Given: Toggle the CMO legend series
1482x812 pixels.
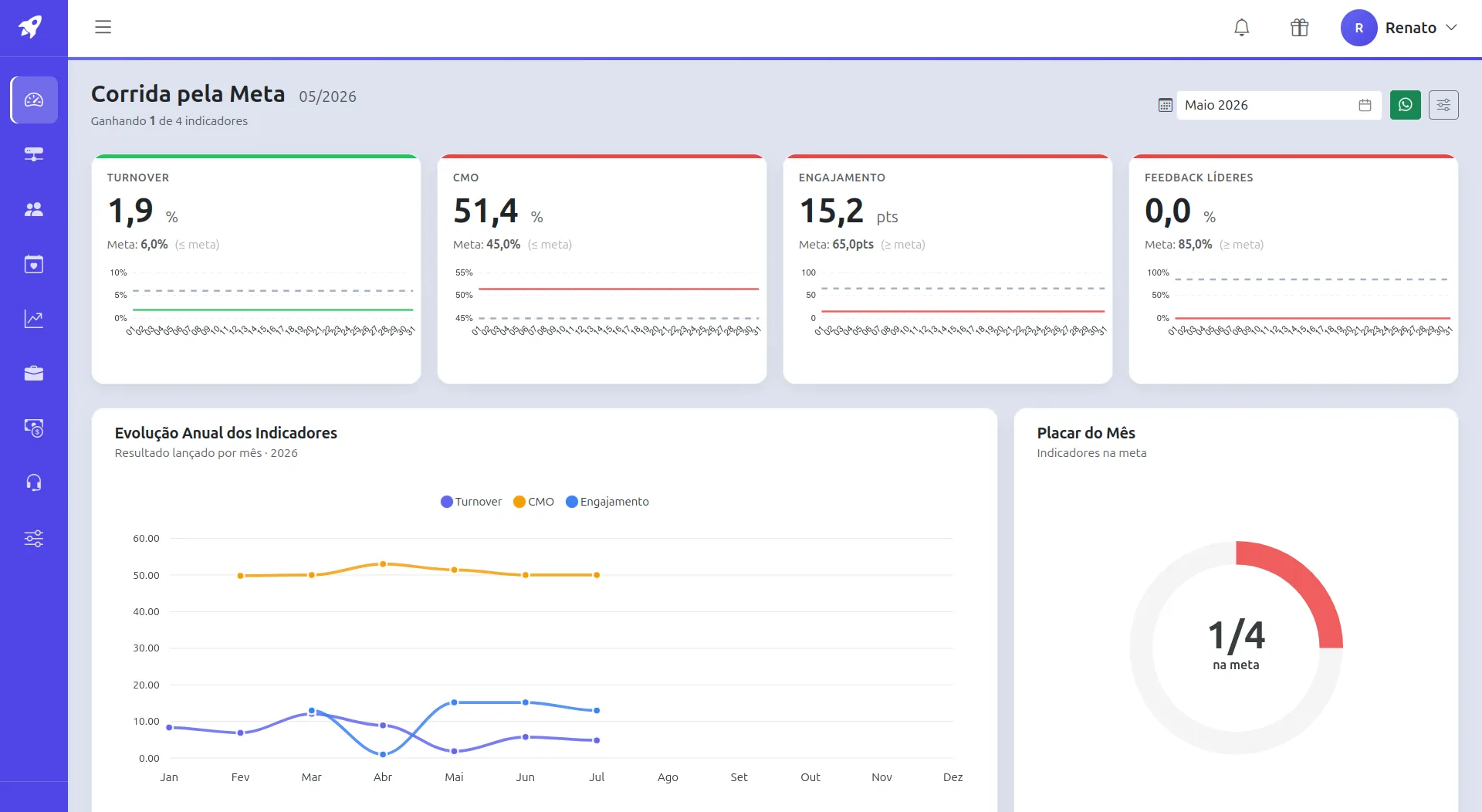Looking at the screenshot, I should click(x=533, y=502).
